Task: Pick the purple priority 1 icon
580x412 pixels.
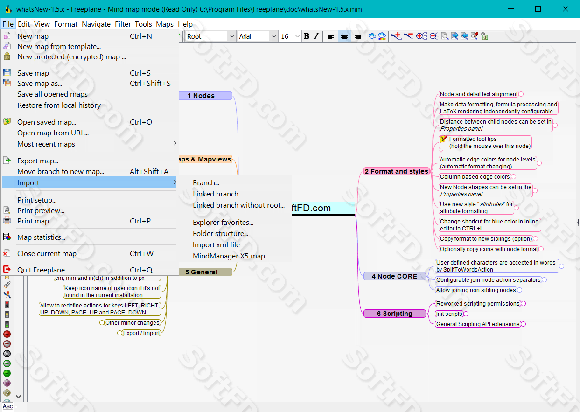Action: [7, 383]
